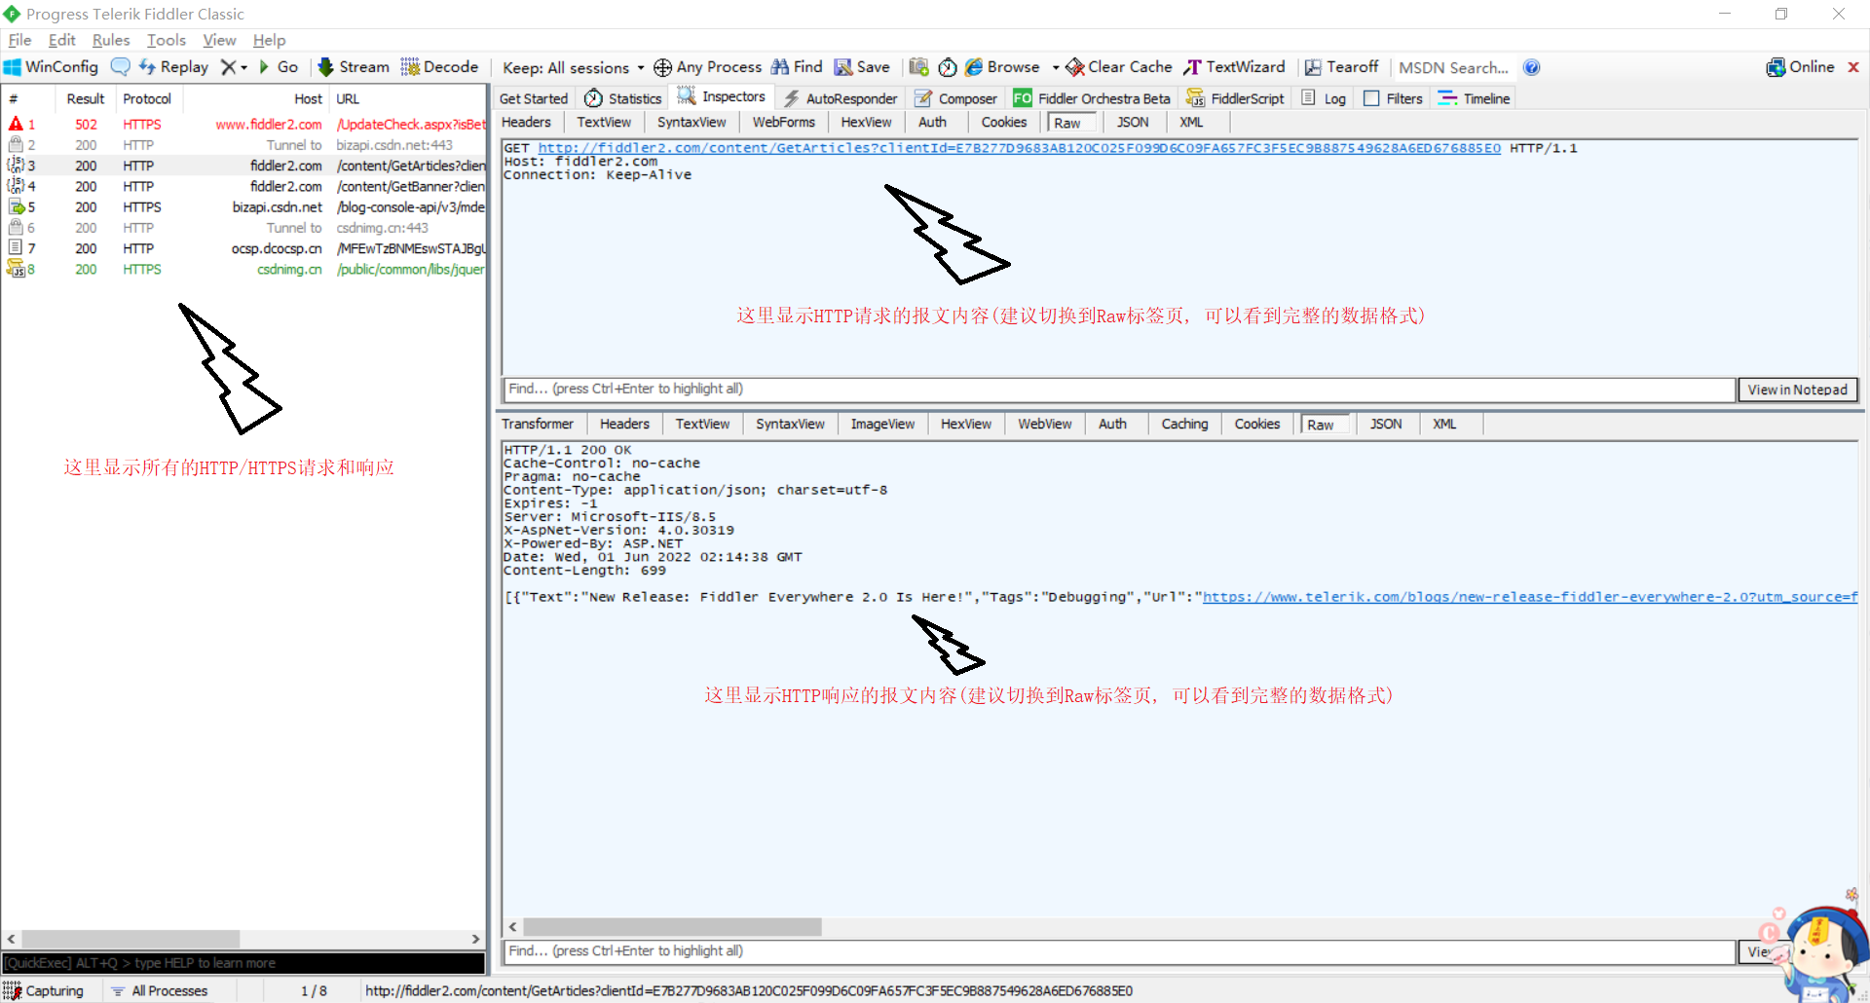Toggle Capturing in the status bar

click(44, 991)
